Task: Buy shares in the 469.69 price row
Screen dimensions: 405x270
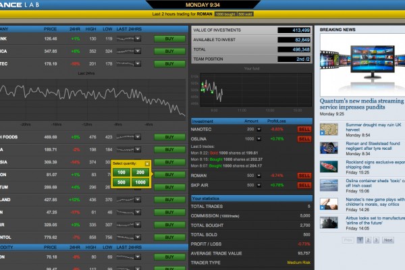Action: point(169,137)
